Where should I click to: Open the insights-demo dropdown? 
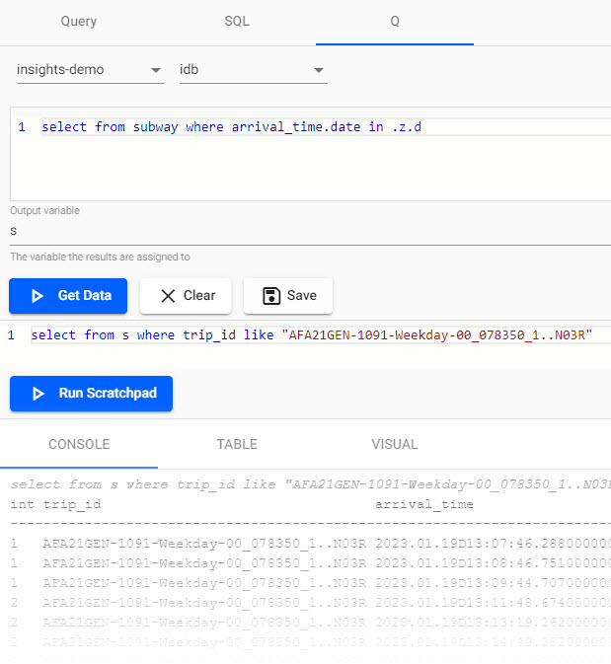click(x=90, y=70)
